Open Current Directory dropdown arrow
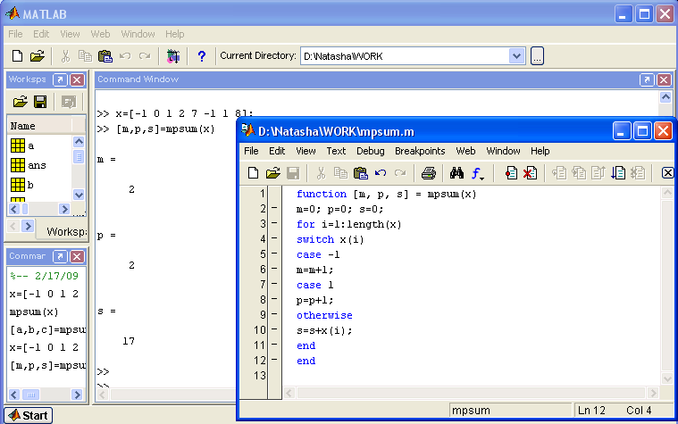The width and height of the screenshot is (678, 424). (x=516, y=56)
